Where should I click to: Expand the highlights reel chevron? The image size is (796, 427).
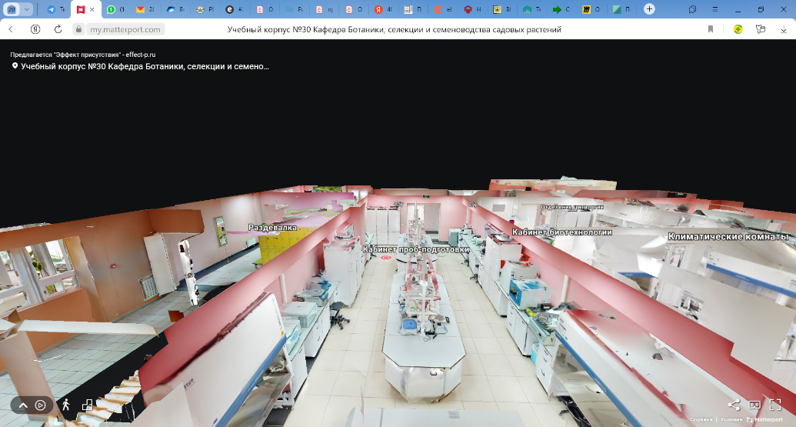[23, 405]
